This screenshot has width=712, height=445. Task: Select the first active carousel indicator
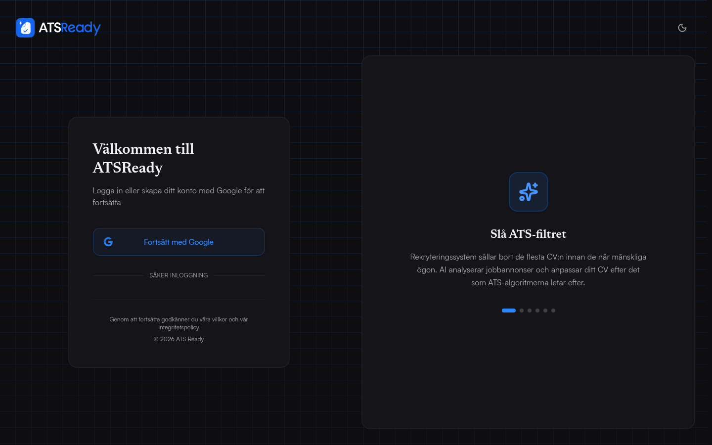pos(509,311)
